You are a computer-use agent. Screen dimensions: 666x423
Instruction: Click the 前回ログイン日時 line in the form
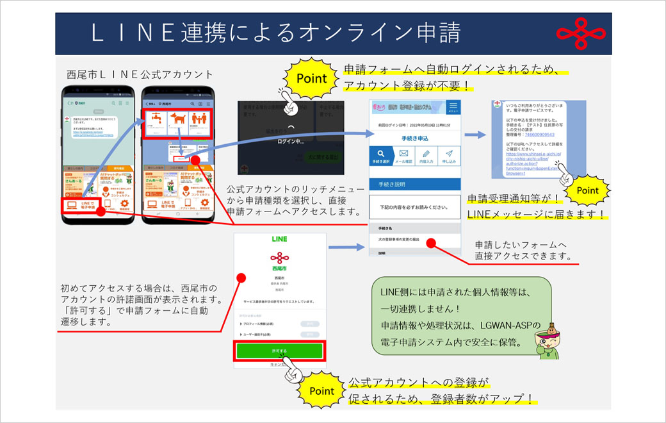(414, 126)
